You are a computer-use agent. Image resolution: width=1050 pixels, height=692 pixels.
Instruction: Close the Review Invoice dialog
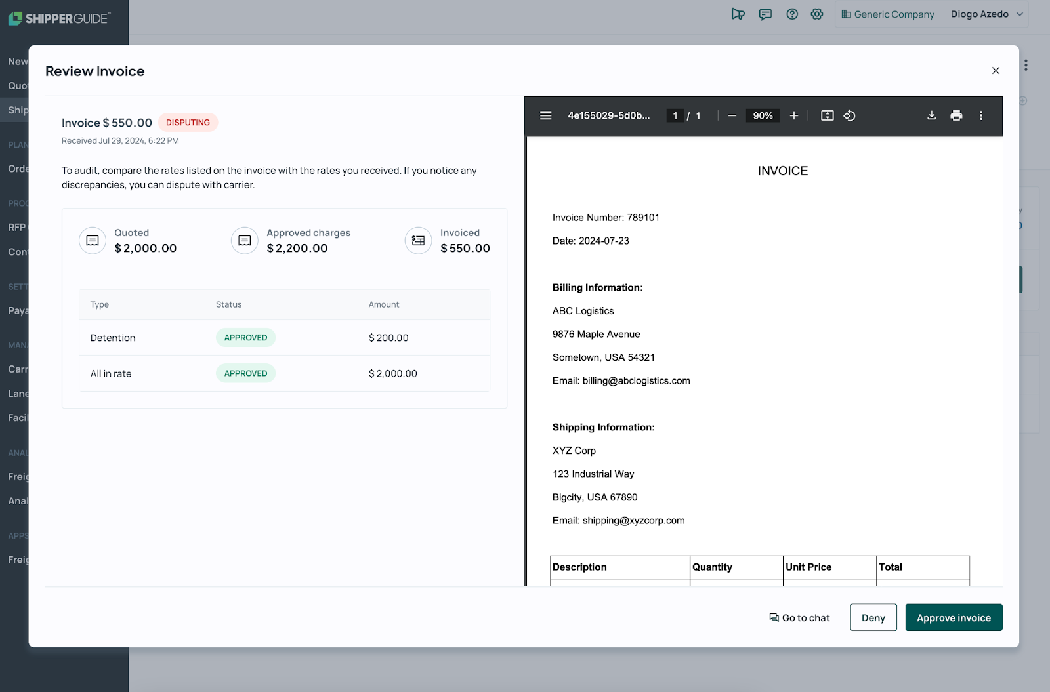tap(996, 71)
